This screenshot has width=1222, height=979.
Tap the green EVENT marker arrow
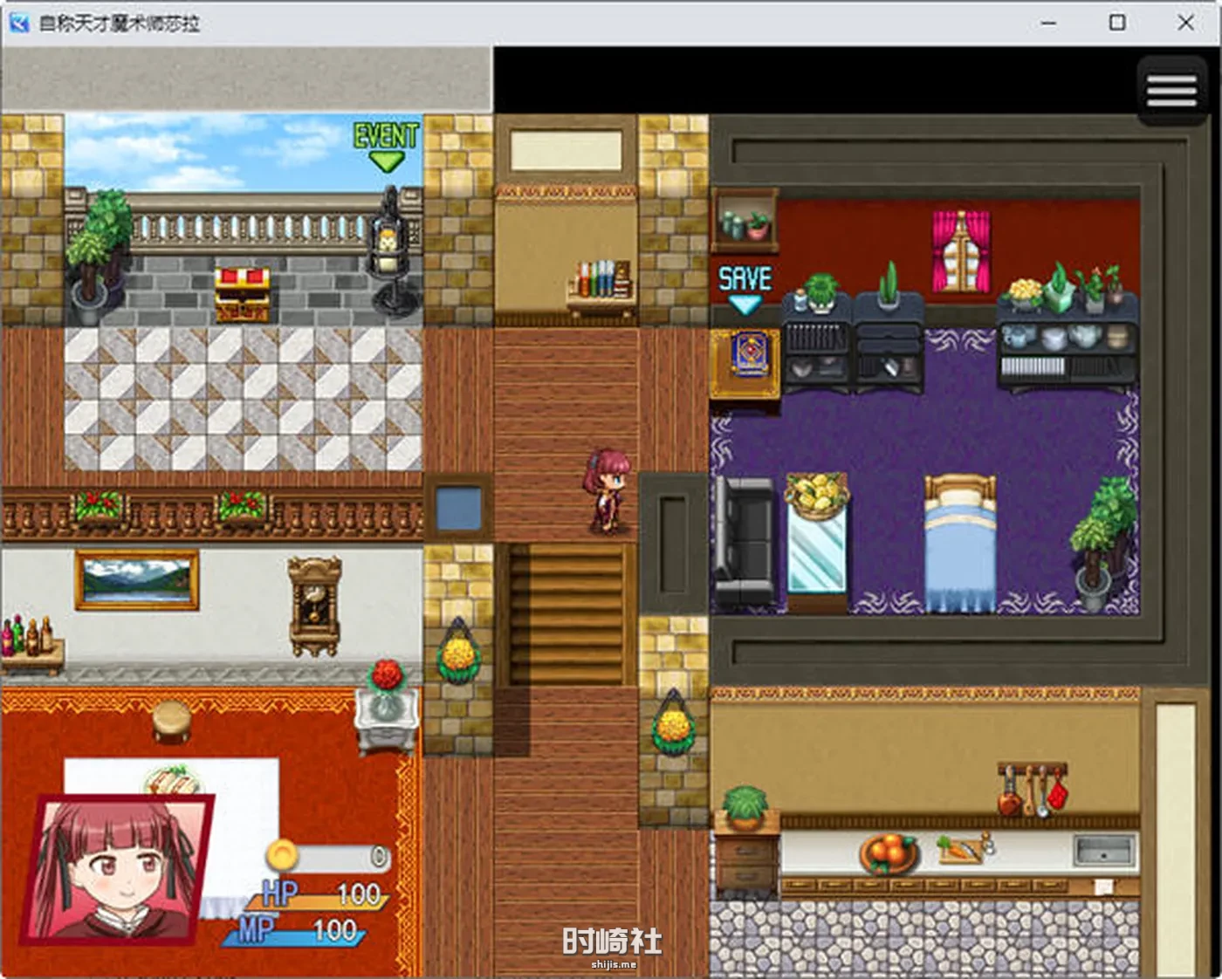(x=386, y=162)
